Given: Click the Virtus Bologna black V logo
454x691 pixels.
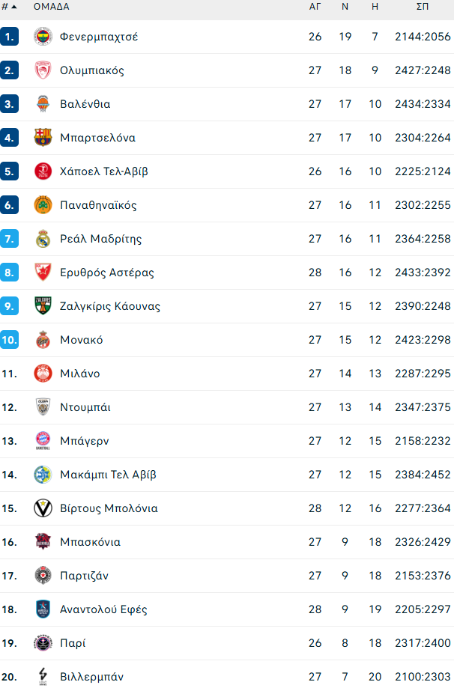Looking at the screenshot, I should pos(43,508).
